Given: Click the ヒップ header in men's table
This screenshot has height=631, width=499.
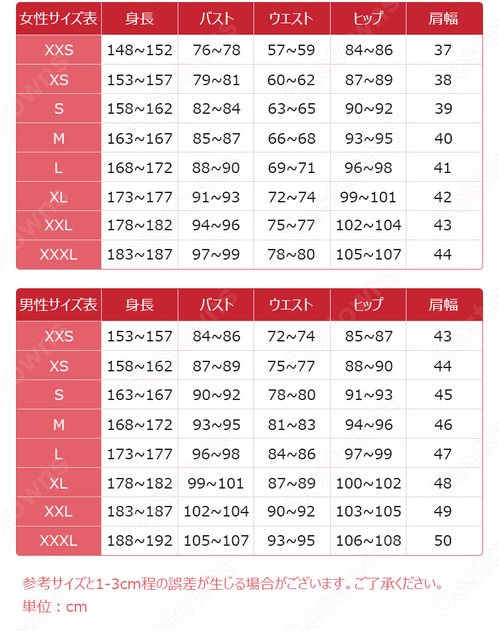Looking at the screenshot, I should pyautogui.click(x=368, y=305).
